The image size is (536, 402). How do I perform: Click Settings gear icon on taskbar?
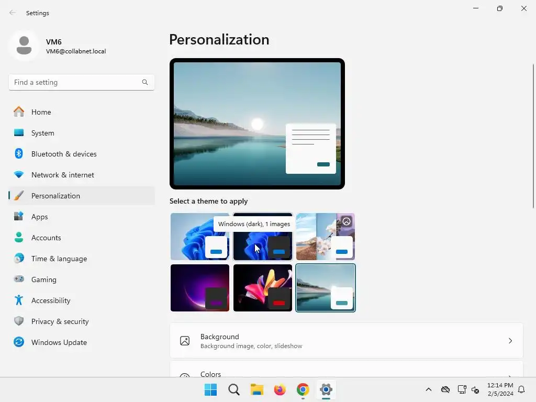(x=326, y=389)
